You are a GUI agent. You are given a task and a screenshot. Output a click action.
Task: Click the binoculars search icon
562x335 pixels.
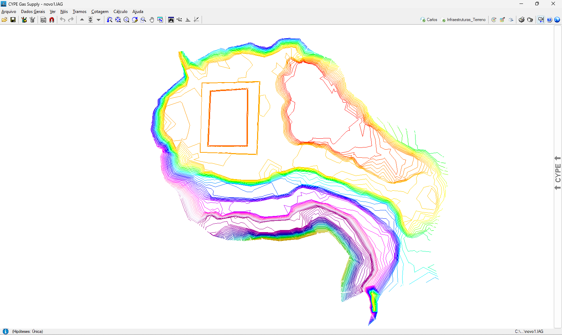coord(171,20)
